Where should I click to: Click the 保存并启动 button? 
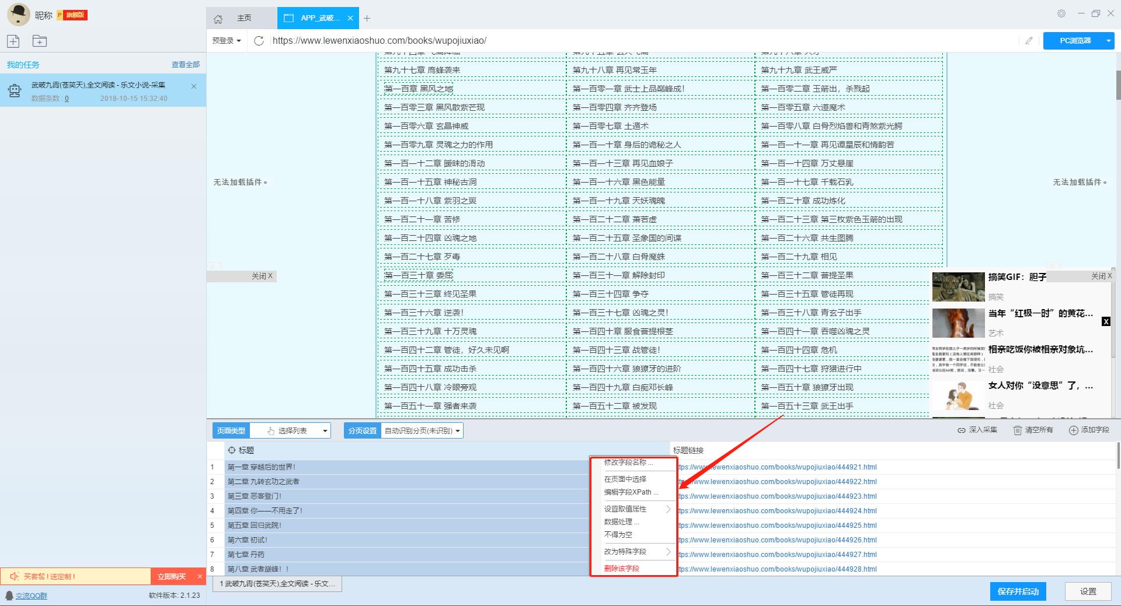click(x=1018, y=591)
